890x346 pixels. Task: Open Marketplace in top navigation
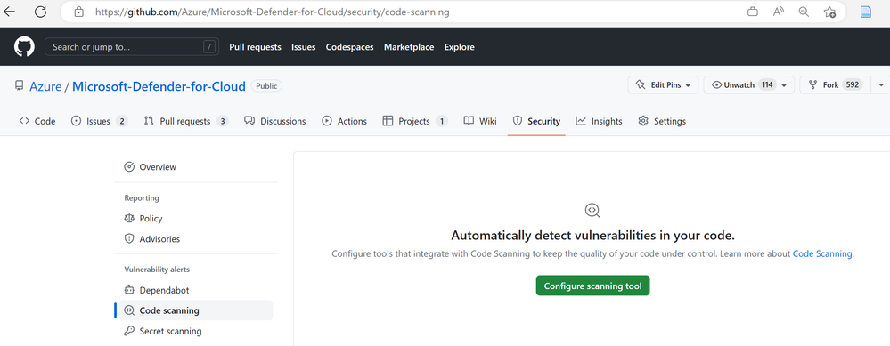click(x=409, y=47)
